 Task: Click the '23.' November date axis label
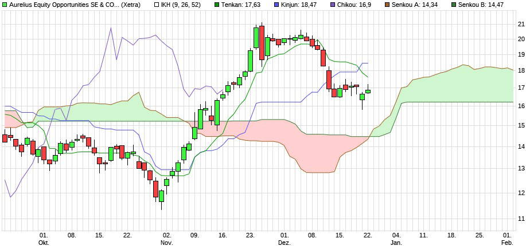[251, 236]
